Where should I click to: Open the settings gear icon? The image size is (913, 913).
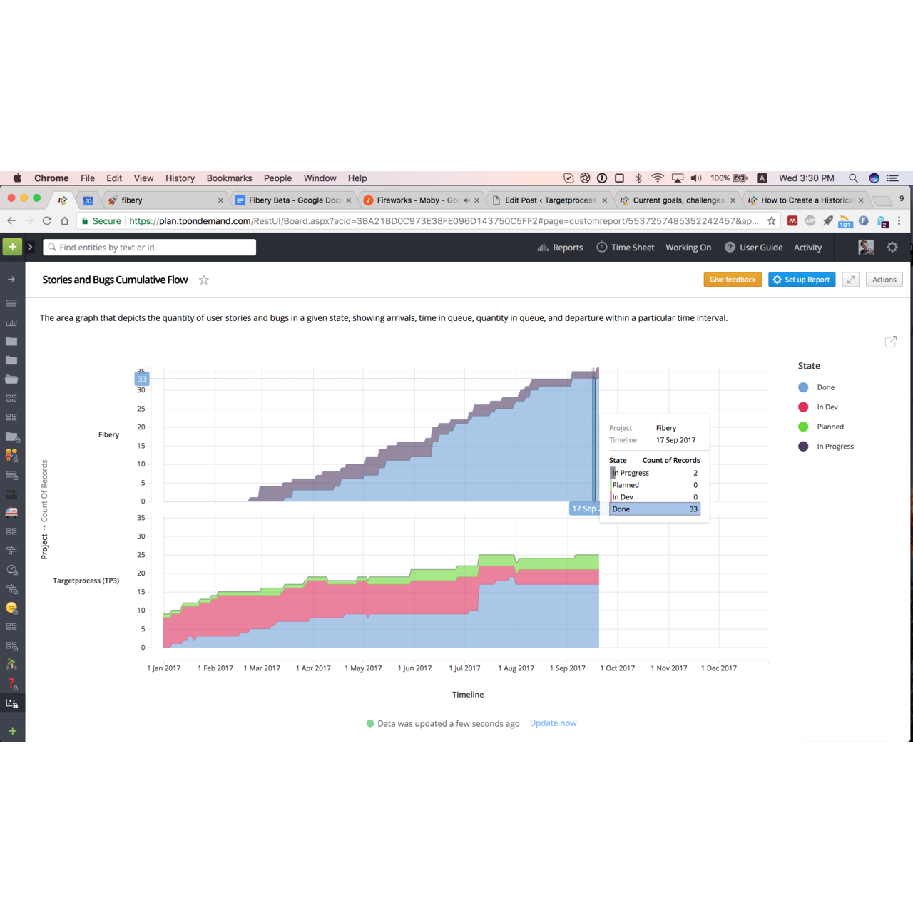pyautogui.click(x=892, y=247)
